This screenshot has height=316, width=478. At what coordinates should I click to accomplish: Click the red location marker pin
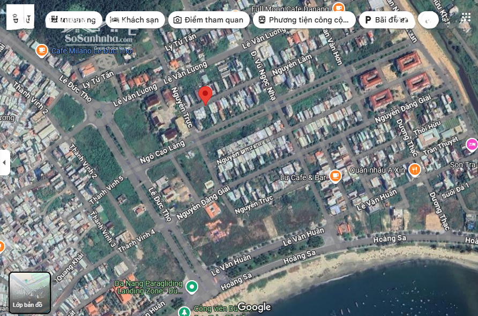(x=205, y=95)
